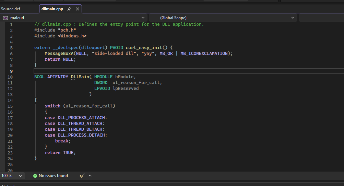This screenshot has width=344, height=186.
Task: Select the dllmain.cpp tab
Action: coord(52,9)
